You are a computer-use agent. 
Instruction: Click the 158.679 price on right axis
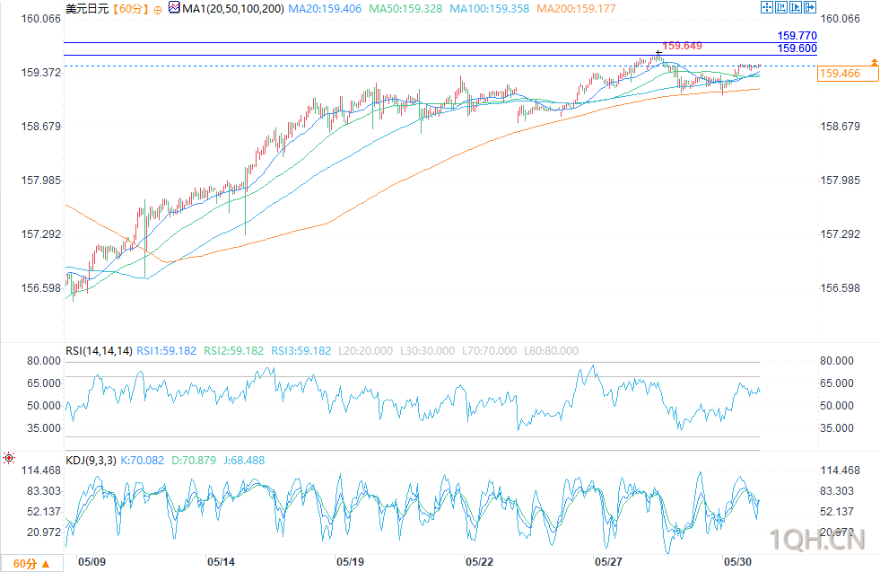point(841,127)
